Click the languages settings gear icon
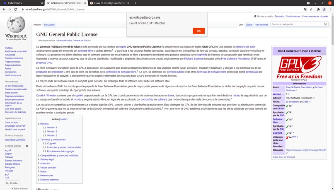 27,146
